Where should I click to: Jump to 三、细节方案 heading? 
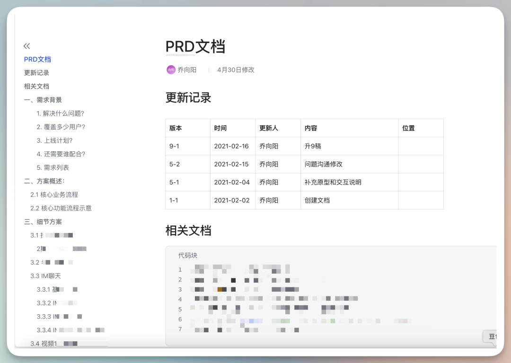(x=43, y=222)
